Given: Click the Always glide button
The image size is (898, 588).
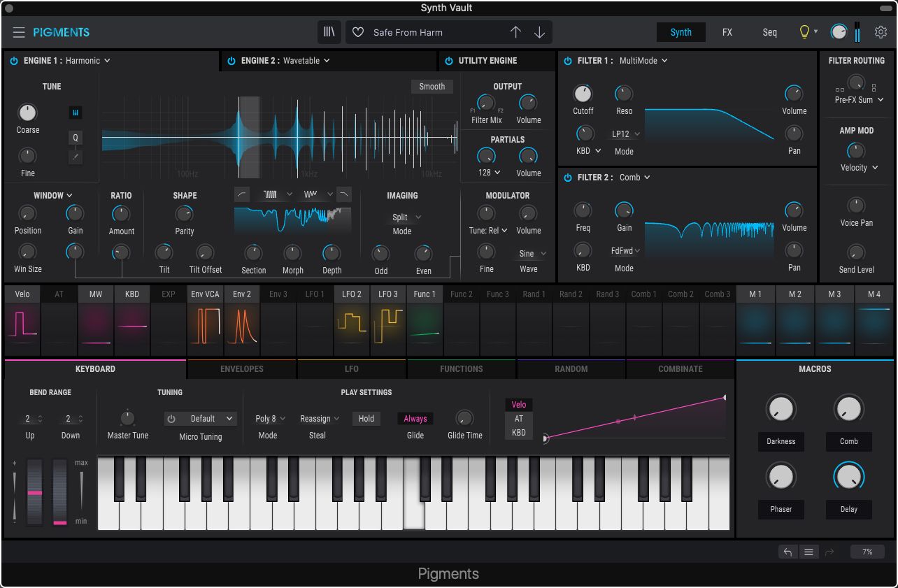Looking at the screenshot, I should (415, 419).
